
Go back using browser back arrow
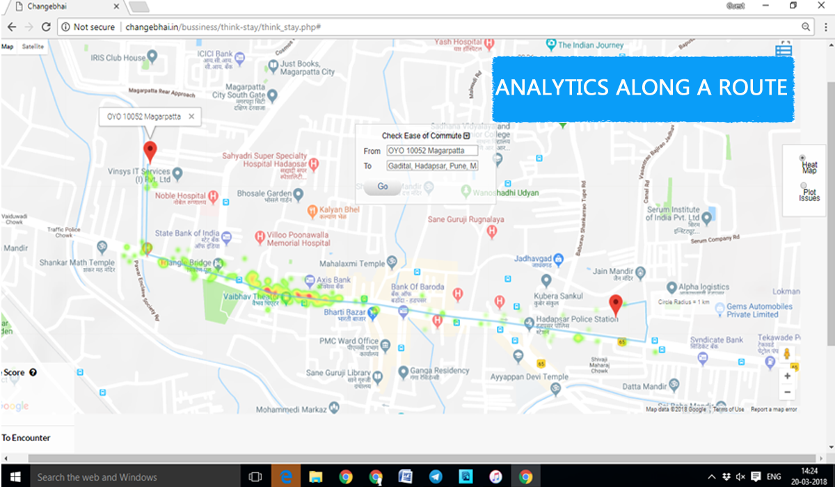[12, 27]
